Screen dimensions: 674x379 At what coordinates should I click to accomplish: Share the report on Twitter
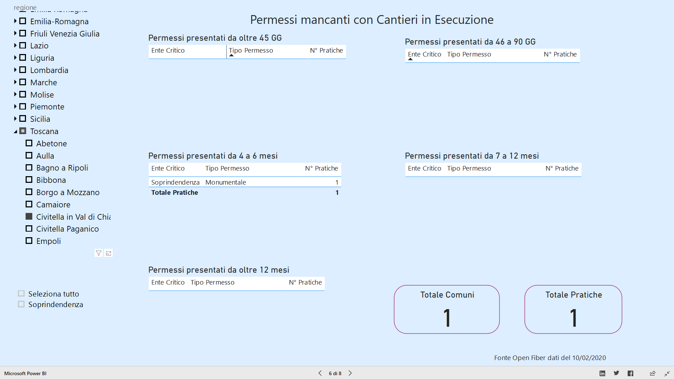616,373
